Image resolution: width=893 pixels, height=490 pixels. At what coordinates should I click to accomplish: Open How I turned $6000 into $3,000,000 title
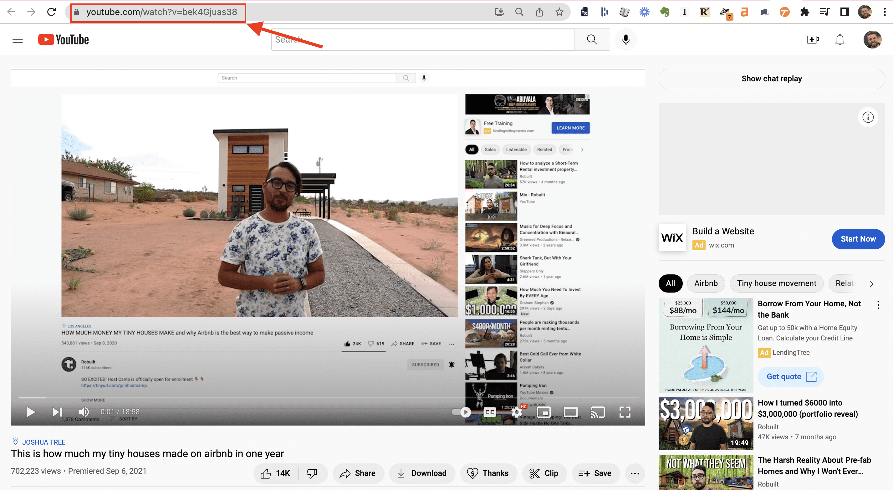coord(808,408)
